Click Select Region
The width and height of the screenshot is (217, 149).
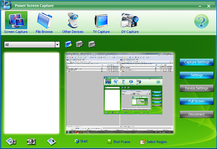pyautogui.click(x=153, y=142)
